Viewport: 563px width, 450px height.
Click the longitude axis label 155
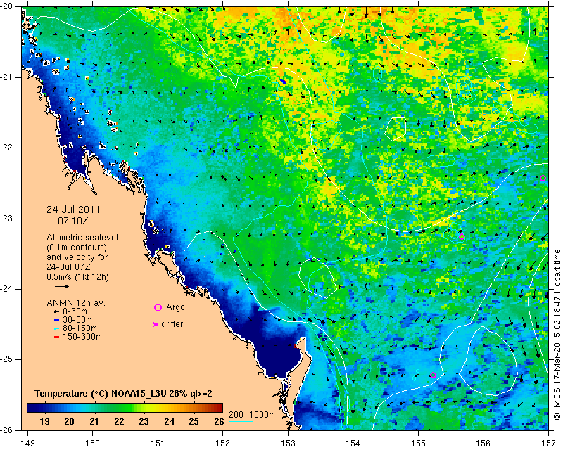click(418, 444)
